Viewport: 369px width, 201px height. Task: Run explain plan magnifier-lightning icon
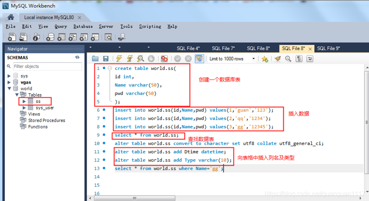[x=140, y=59]
